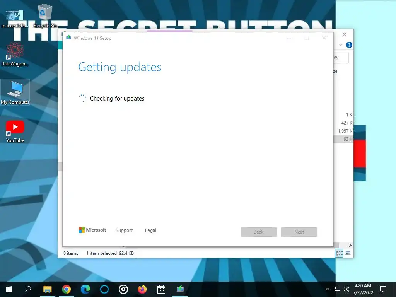This screenshot has width=396, height=297.
Task: Select the DataWagon desktop shortcut
Action: 15,54
